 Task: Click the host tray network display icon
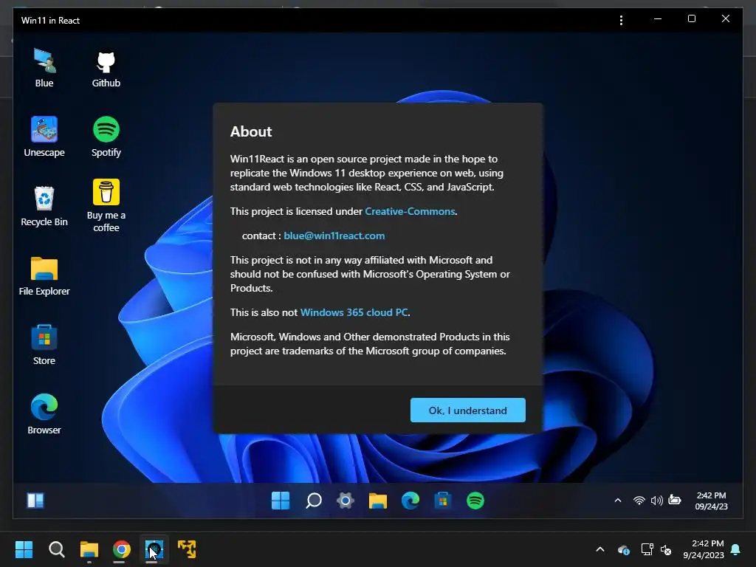(647, 549)
